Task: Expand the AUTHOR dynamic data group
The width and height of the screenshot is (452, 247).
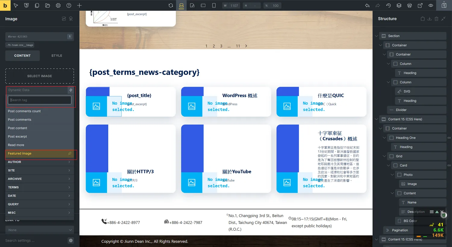Action: click(x=39, y=162)
